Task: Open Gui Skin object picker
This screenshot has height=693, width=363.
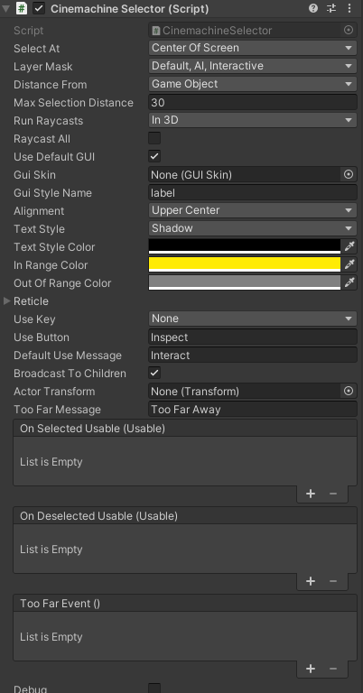Action: click(x=349, y=174)
